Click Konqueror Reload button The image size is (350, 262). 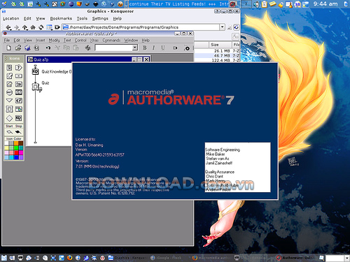(x=41, y=27)
